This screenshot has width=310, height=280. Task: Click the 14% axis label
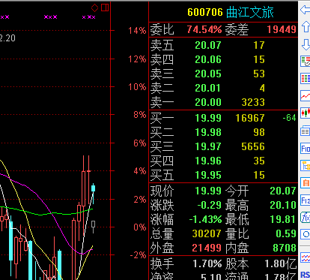(x=137, y=31)
